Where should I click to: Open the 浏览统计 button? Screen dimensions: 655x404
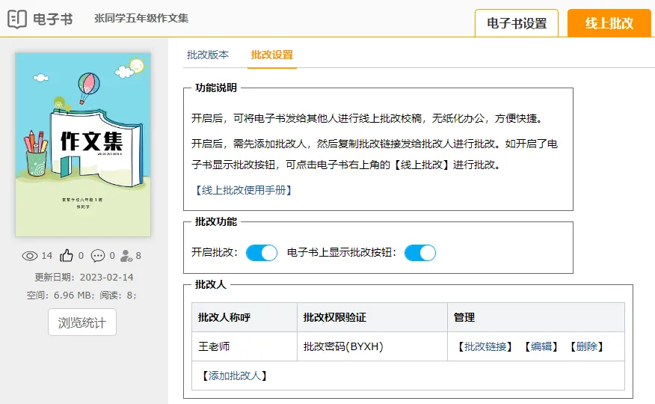pos(82,322)
